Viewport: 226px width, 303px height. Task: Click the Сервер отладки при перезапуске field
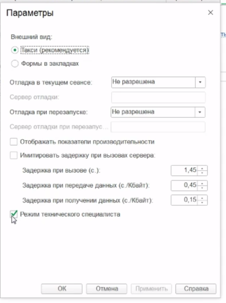tap(158, 127)
